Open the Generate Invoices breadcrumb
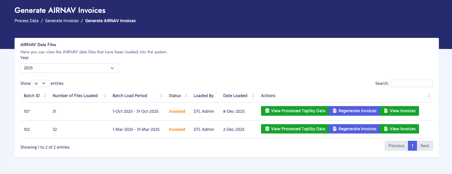This screenshot has width=452, height=174. 62,21
